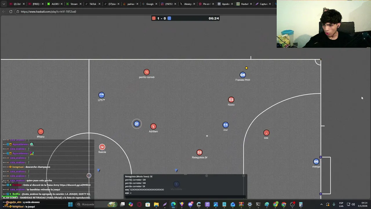The image size is (371, 209).
Task: Switch to the "(19253)" tab
Action: click(x=168, y=4)
